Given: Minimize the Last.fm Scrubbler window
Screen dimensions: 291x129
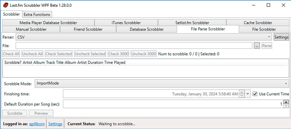Looking at the screenshot, I should tap(253, 5).
